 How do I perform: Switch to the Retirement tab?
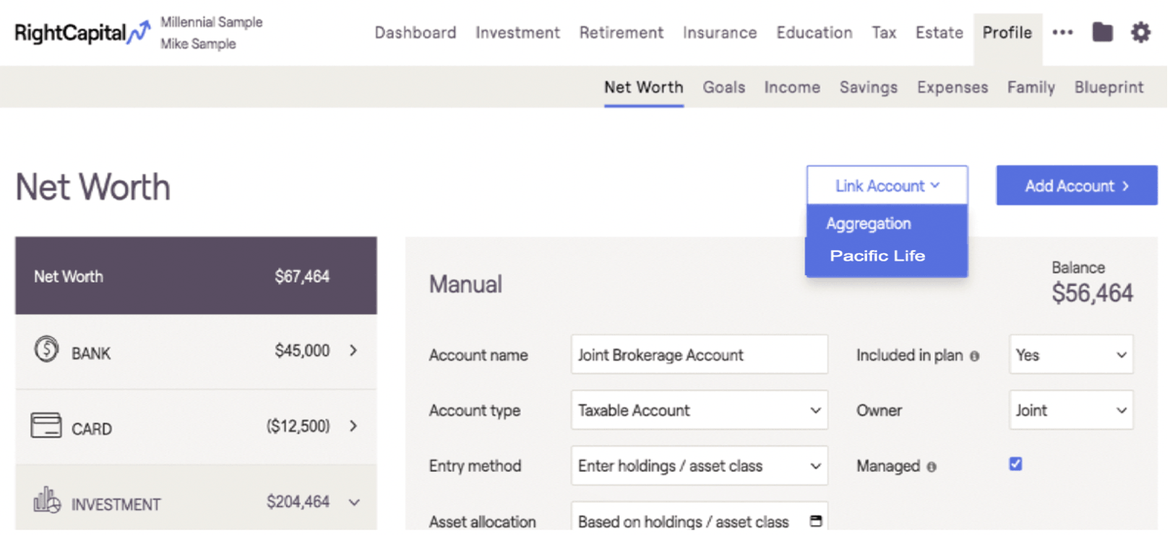click(621, 33)
